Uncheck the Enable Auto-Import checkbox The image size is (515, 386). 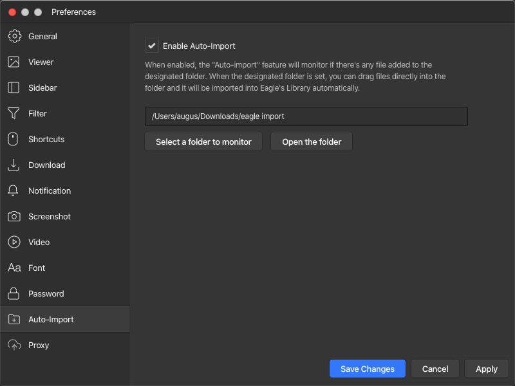click(x=152, y=46)
